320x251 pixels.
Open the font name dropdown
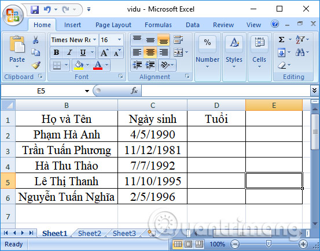(95, 39)
